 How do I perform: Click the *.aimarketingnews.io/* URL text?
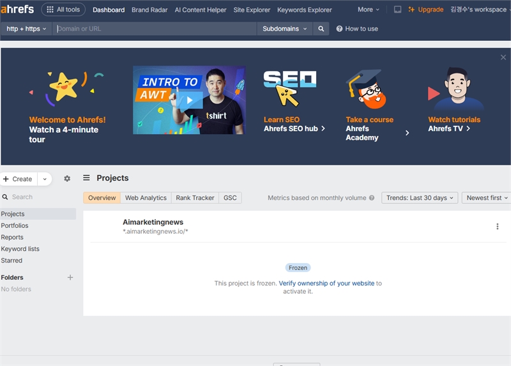pyautogui.click(x=155, y=231)
